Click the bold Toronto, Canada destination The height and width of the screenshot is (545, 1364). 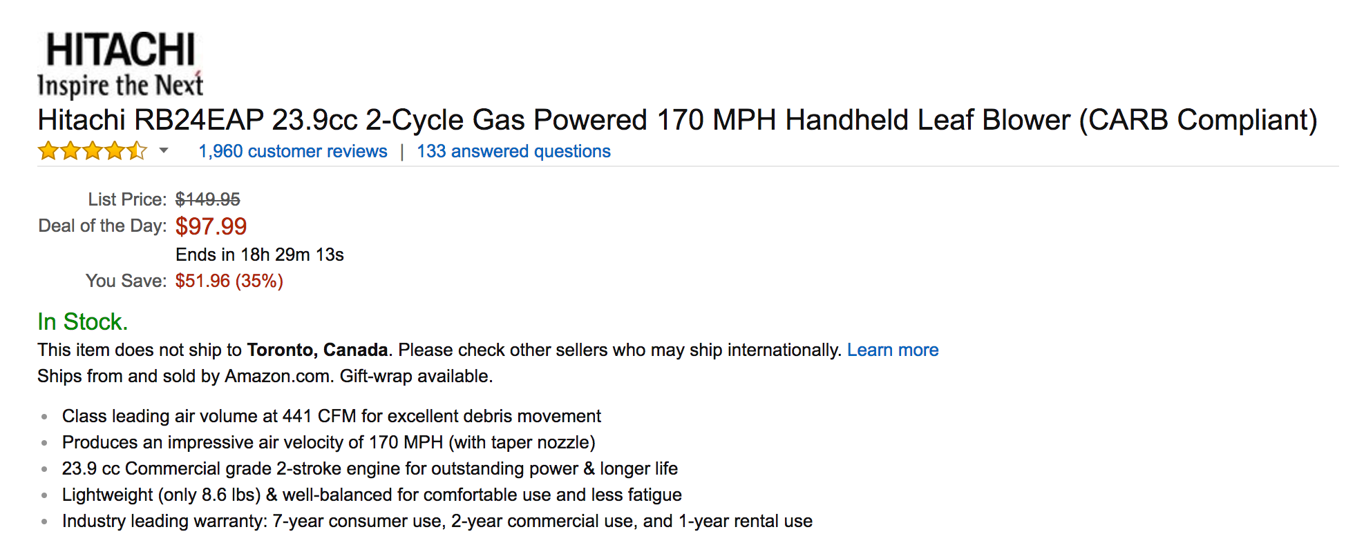[317, 350]
